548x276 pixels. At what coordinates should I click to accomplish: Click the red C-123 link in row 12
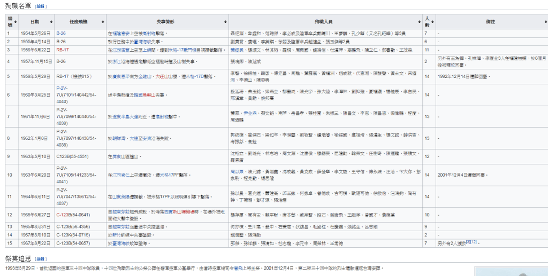tap(61, 215)
